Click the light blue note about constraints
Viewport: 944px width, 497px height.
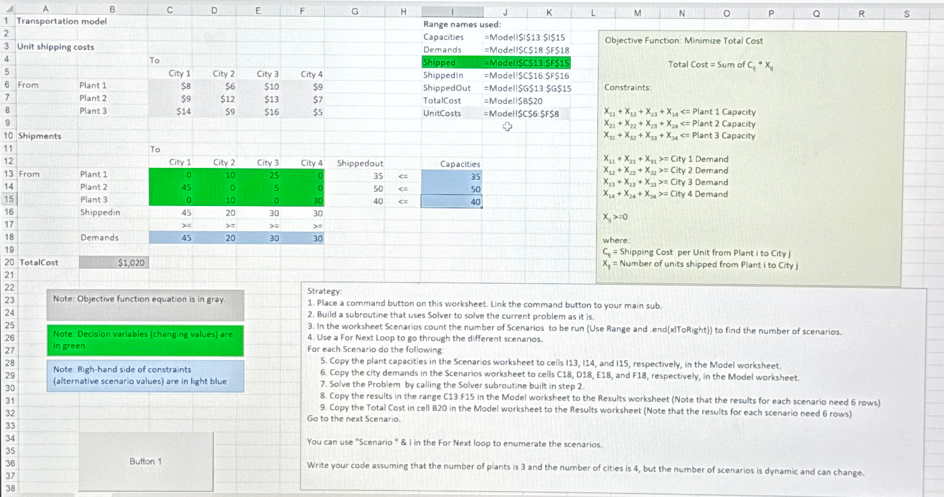point(145,376)
